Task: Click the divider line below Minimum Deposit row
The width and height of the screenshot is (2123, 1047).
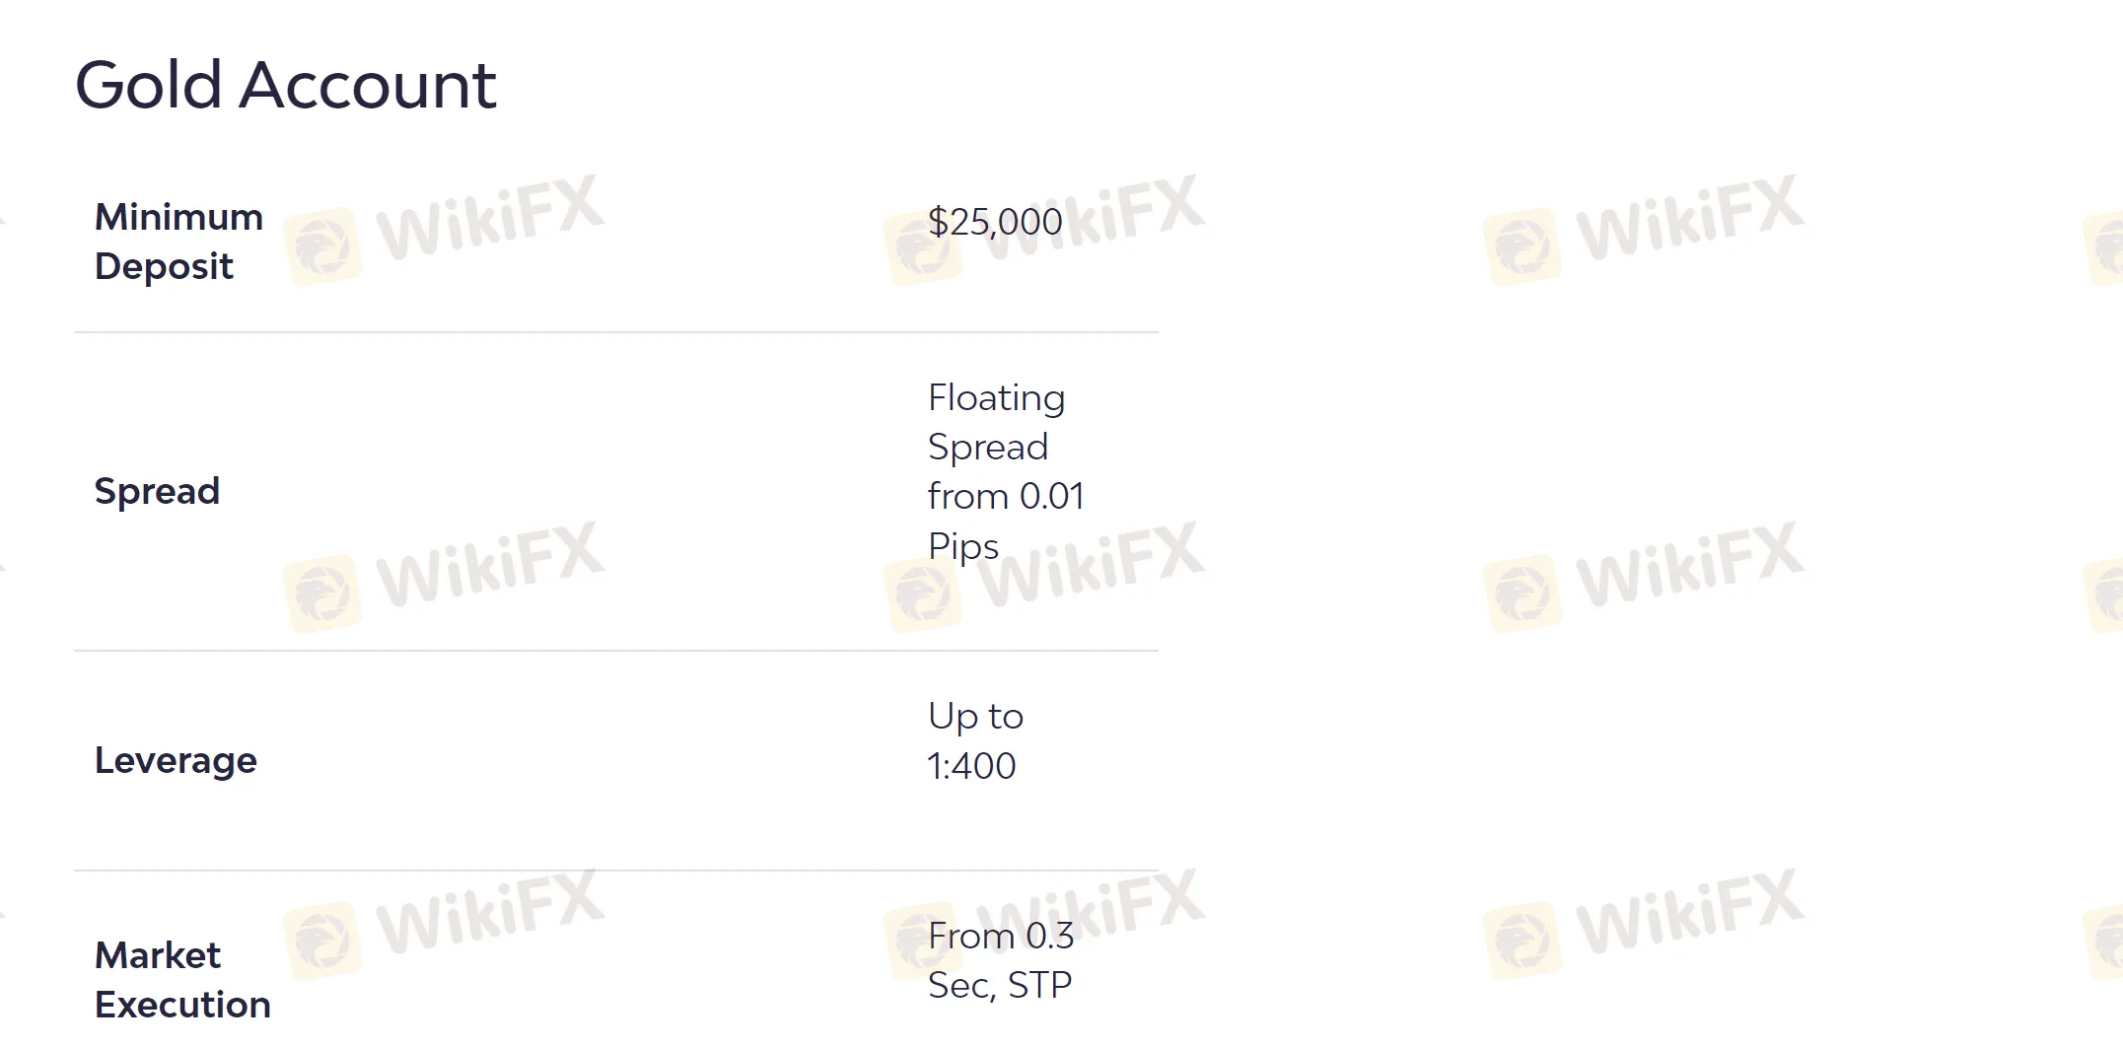Action: point(616,332)
